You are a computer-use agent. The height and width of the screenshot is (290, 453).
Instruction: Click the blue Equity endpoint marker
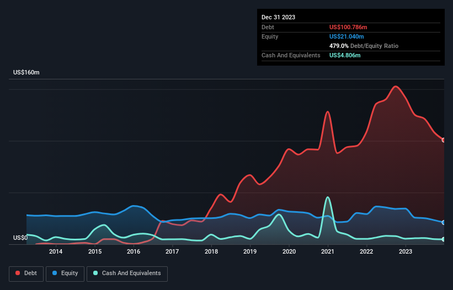[444, 223]
